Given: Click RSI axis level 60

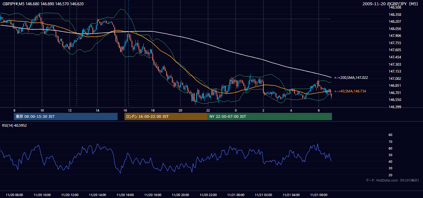Looking at the screenshot, I should coord(390,148).
